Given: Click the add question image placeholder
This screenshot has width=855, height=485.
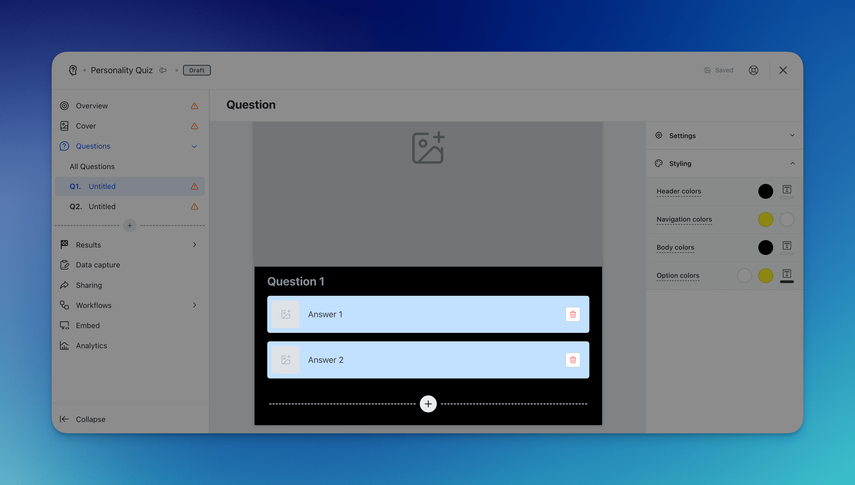Looking at the screenshot, I should [x=428, y=148].
